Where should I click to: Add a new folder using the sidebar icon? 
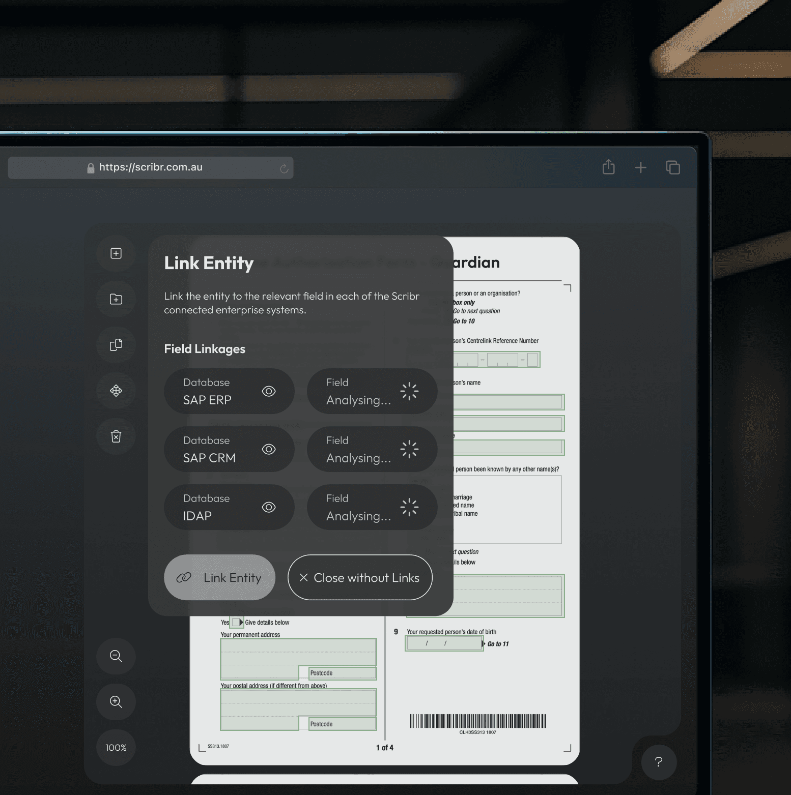tap(116, 299)
